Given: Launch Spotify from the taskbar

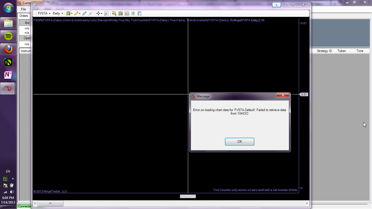Looking at the screenshot, I should pos(8,36).
